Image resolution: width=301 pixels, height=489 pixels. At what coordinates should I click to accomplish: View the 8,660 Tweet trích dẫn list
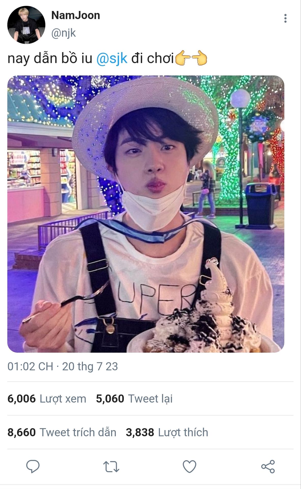(62, 432)
